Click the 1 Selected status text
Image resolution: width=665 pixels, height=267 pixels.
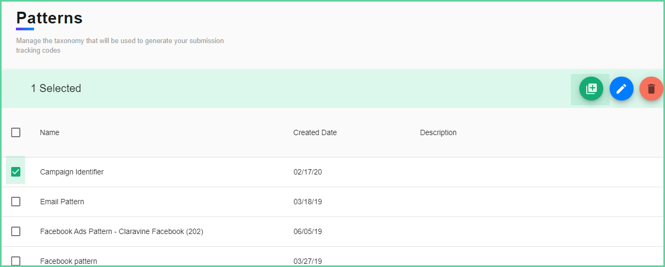(56, 88)
